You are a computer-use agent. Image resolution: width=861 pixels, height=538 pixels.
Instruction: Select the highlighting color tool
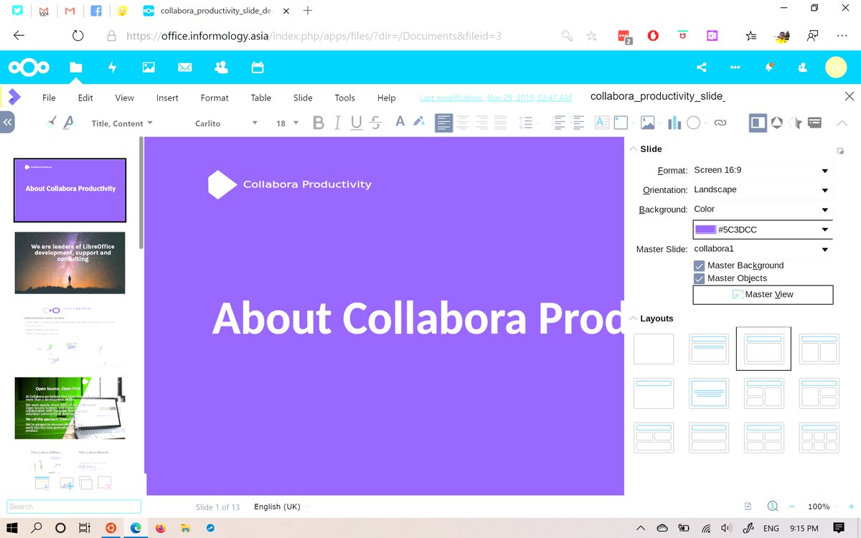[x=419, y=123]
